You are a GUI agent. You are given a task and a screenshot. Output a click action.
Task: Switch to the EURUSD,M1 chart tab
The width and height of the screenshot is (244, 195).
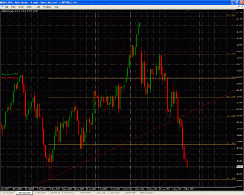tap(8, 193)
